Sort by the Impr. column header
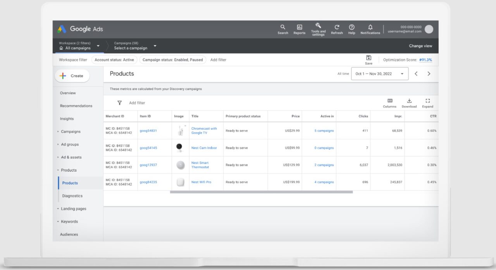496x270 pixels. tap(398, 116)
